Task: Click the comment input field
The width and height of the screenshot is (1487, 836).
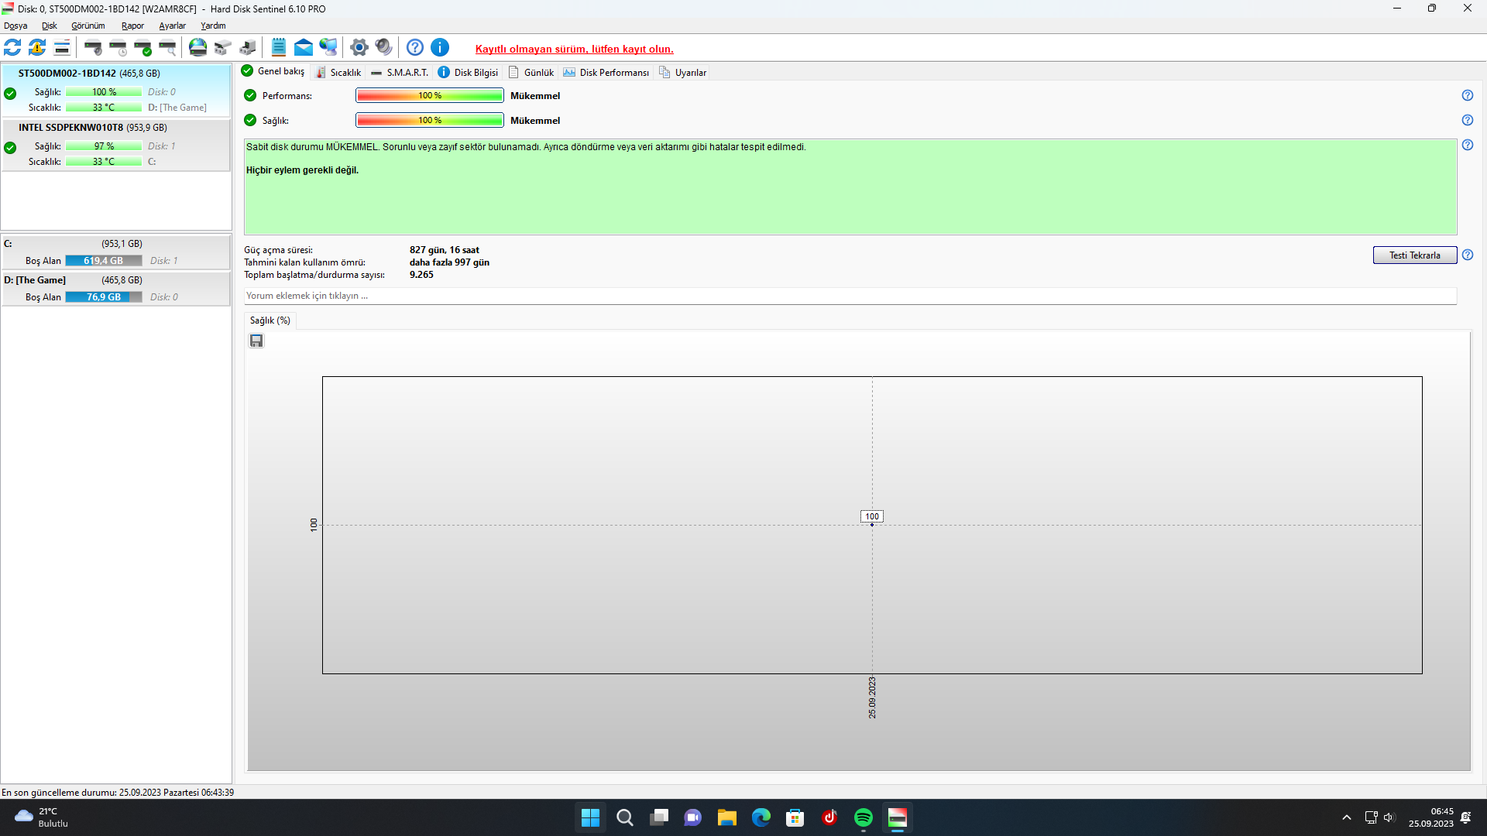Action: (850, 296)
